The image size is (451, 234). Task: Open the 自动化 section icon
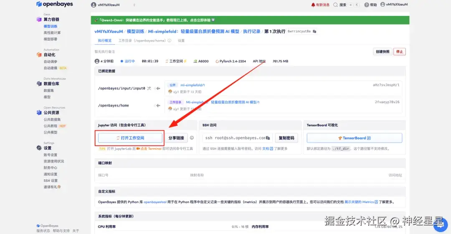(x=39, y=55)
